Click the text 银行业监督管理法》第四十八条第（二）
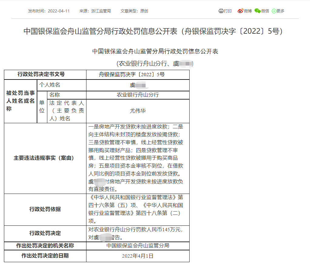The width and height of the screenshot is (310, 264). [x=134, y=213]
